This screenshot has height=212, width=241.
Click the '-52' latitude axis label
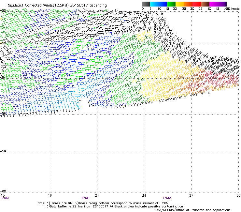(3, 43)
